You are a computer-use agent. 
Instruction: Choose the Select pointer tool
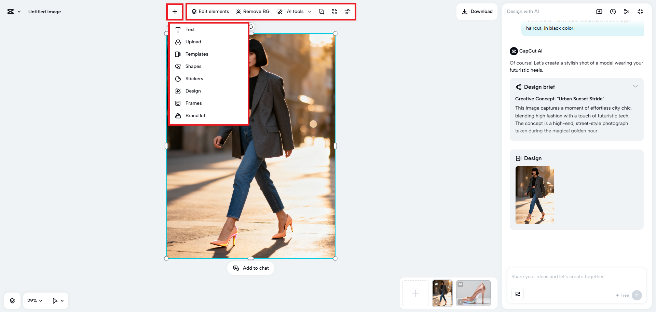pos(55,301)
